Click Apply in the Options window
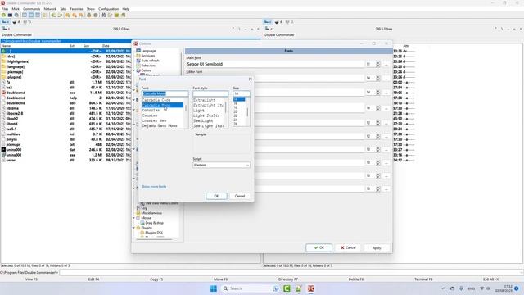Image resolution: width=524 pixels, height=295 pixels. click(x=377, y=247)
